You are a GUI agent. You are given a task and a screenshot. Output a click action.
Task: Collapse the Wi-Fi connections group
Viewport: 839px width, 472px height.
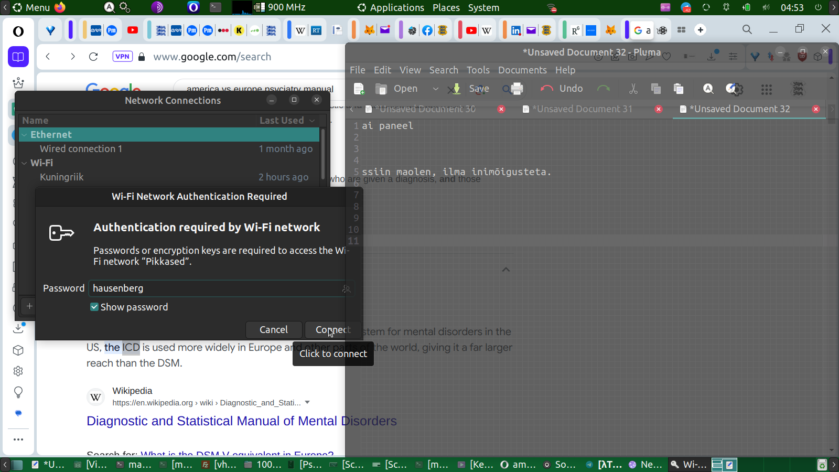pos(24,163)
